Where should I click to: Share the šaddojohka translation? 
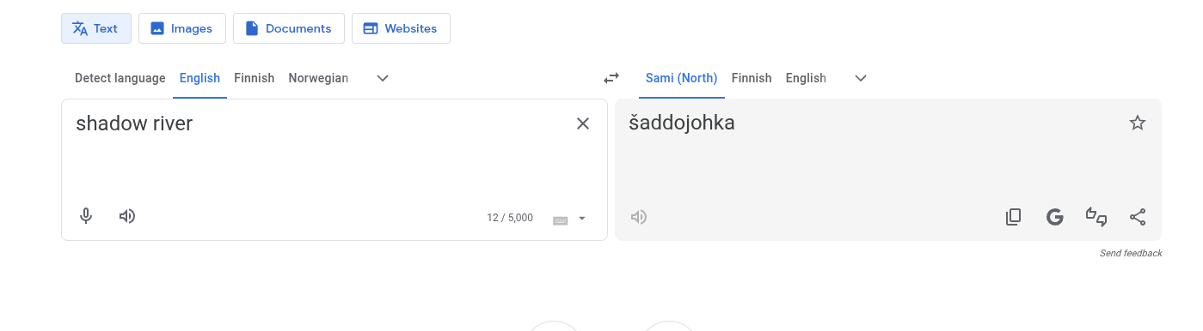(1138, 217)
